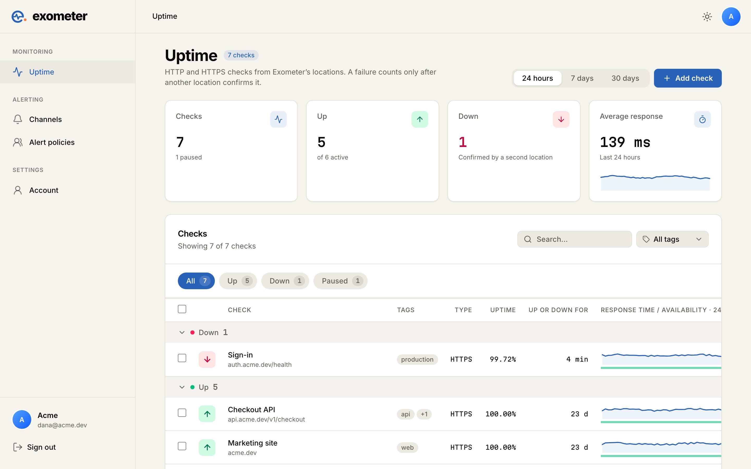Click the tag icon in the All tags filter
This screenshot has height=469, width=751.
[x=646, y=239]
